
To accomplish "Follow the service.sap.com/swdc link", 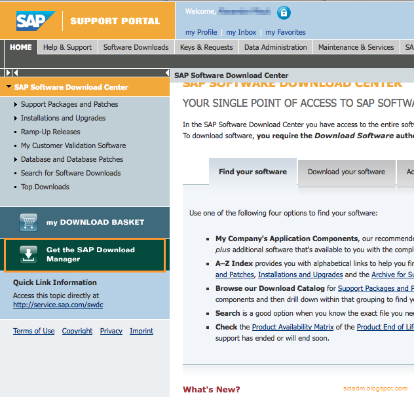I will tap(58, 305).
